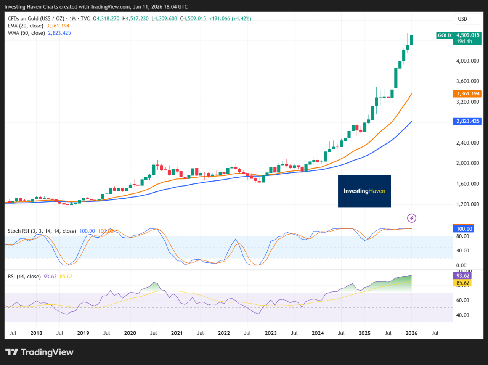Toggle the WMA (50, close) indicator legend
This screenshot has width=488, height=365.
pyautogui.click(x=26, y=33)
